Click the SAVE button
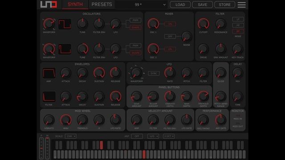The height and width of the screenshot is (160, 285). 202,5
